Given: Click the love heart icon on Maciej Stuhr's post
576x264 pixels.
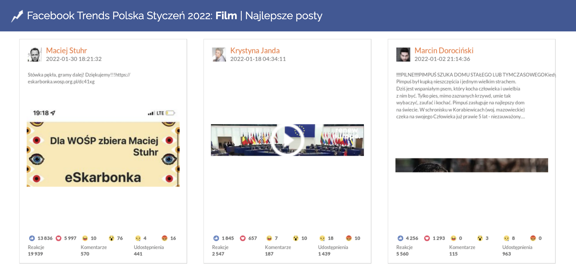Looking at the screenshot, I should 58,238.
